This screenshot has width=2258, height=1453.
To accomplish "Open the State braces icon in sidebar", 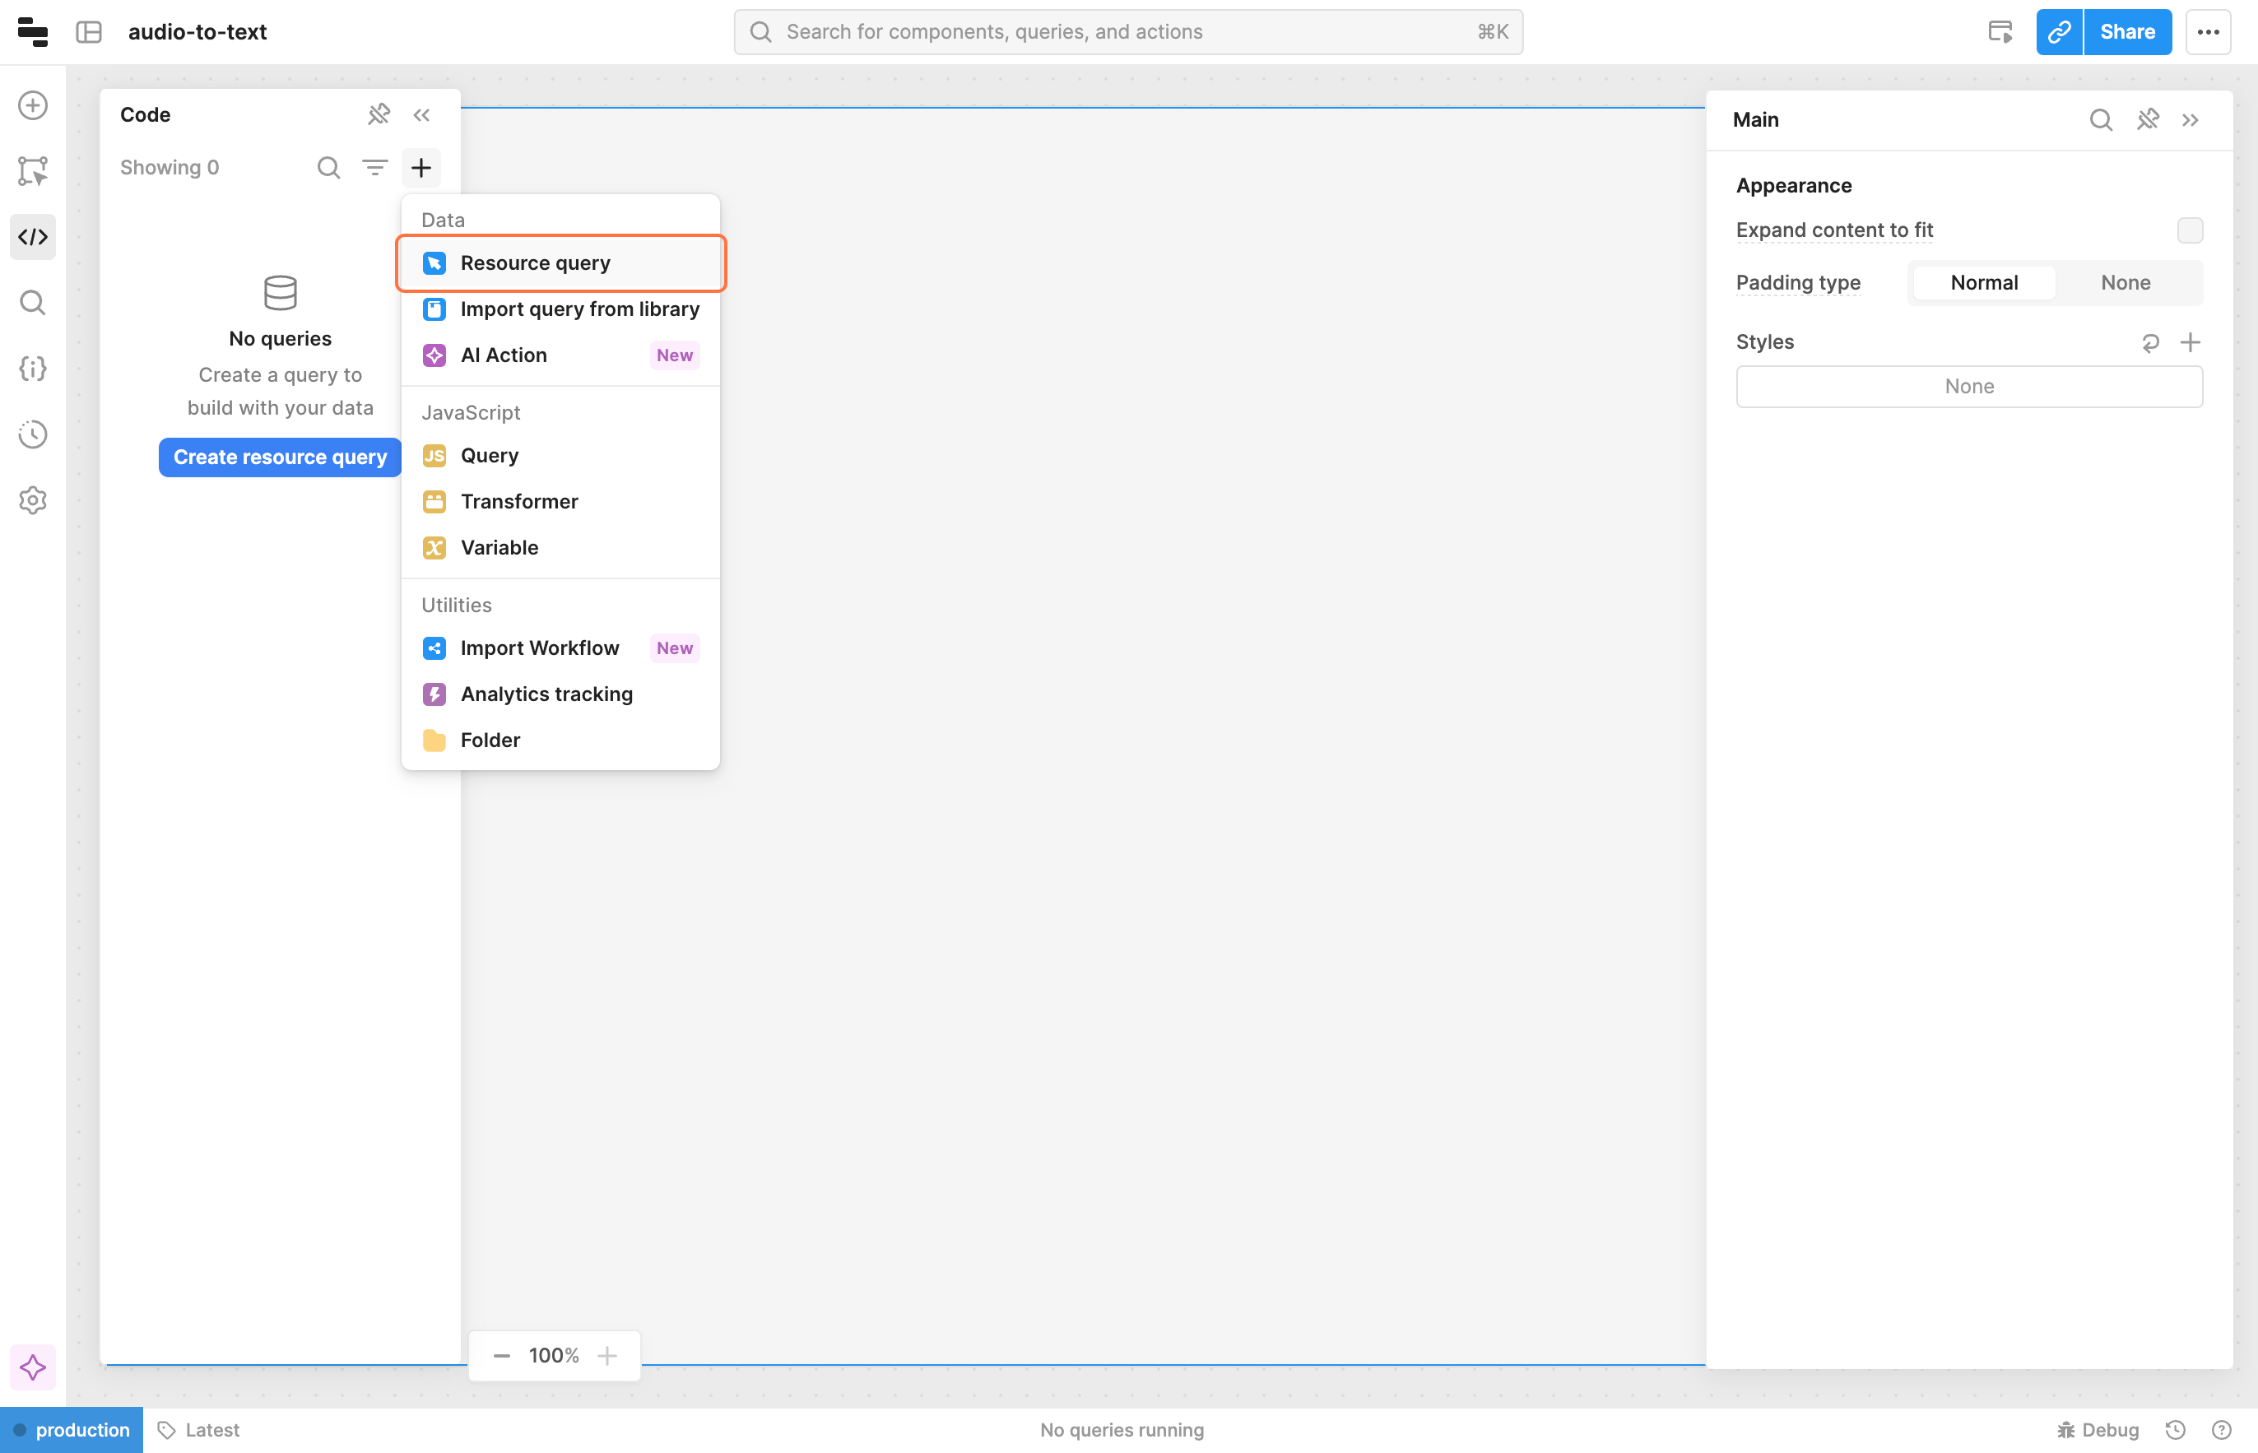I will pyautogui.click(x=33, y=369).
